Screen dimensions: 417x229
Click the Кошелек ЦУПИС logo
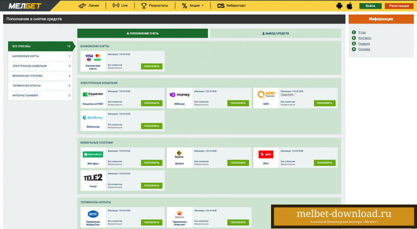pos(93,94)
